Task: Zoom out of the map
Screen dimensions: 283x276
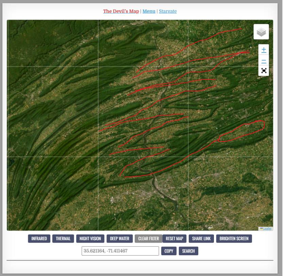Action: coord(264,60)
